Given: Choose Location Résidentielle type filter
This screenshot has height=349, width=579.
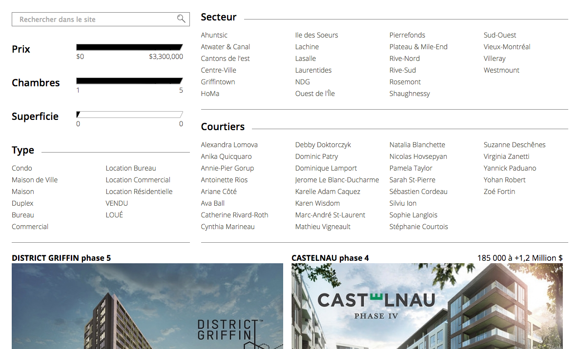Looking at the screenshot, I should pos(139,192).
